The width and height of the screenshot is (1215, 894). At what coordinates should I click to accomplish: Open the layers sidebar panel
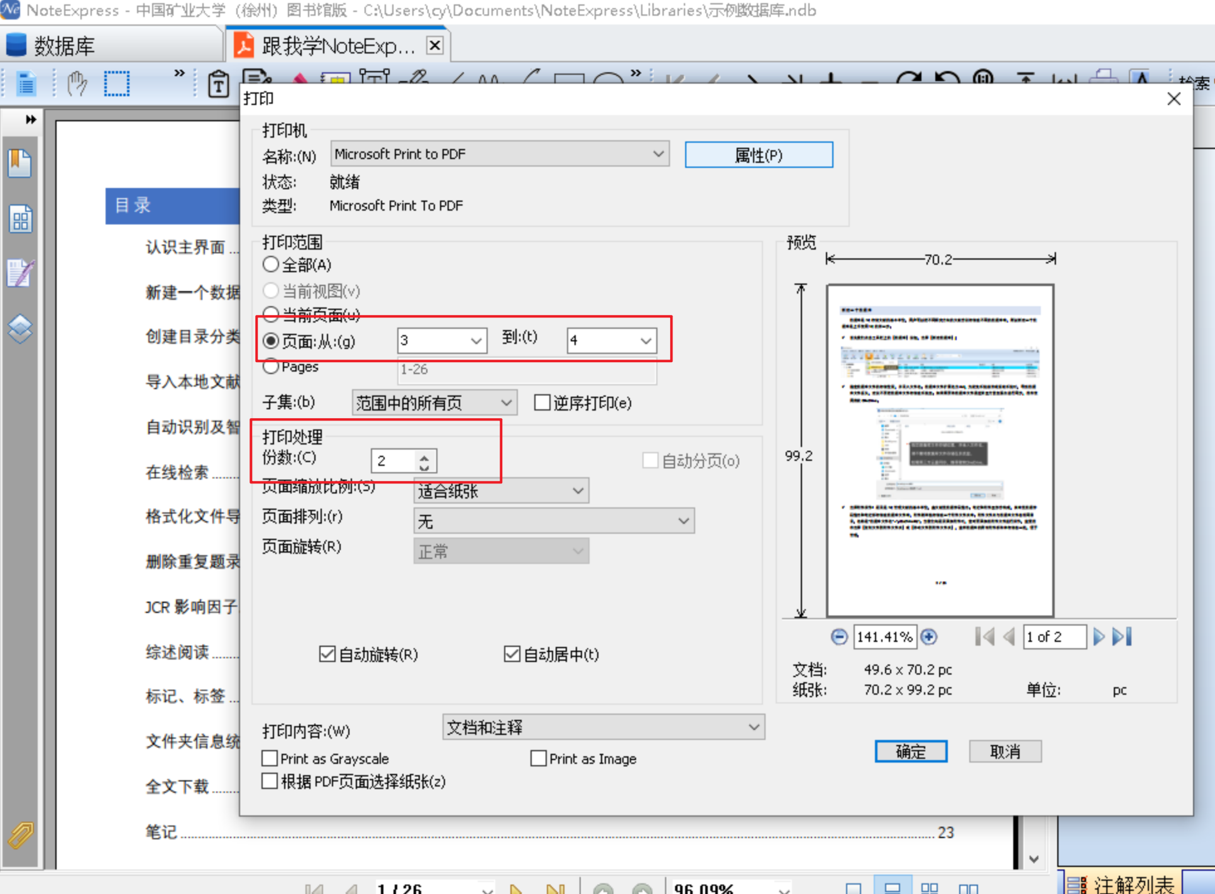[x=20, y=328]
